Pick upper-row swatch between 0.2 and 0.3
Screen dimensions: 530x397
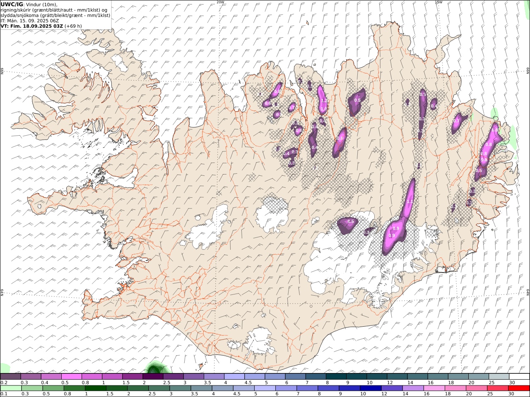pos(10,377)
